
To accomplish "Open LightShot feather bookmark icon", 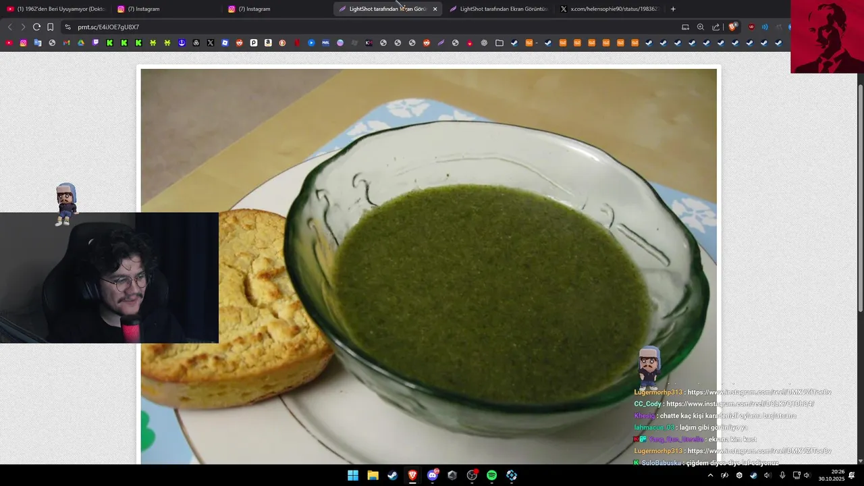I will tap(441, 43).
